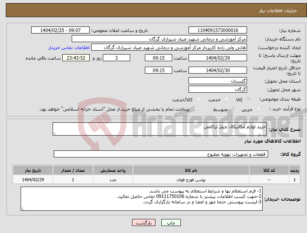Viewport: 307px width, 233px height.
Task: Click the تعداد / مقدار column header
Action: 73,170
